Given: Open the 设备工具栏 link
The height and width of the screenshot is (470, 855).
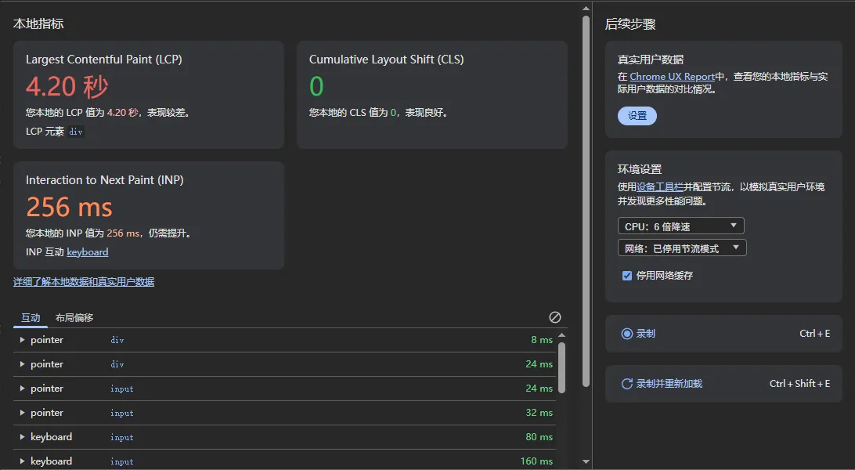Looking at the screenshot, I should 660,187.
